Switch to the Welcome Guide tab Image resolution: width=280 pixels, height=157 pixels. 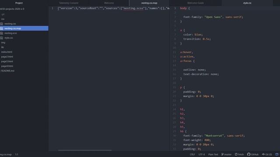coord(196,3)
